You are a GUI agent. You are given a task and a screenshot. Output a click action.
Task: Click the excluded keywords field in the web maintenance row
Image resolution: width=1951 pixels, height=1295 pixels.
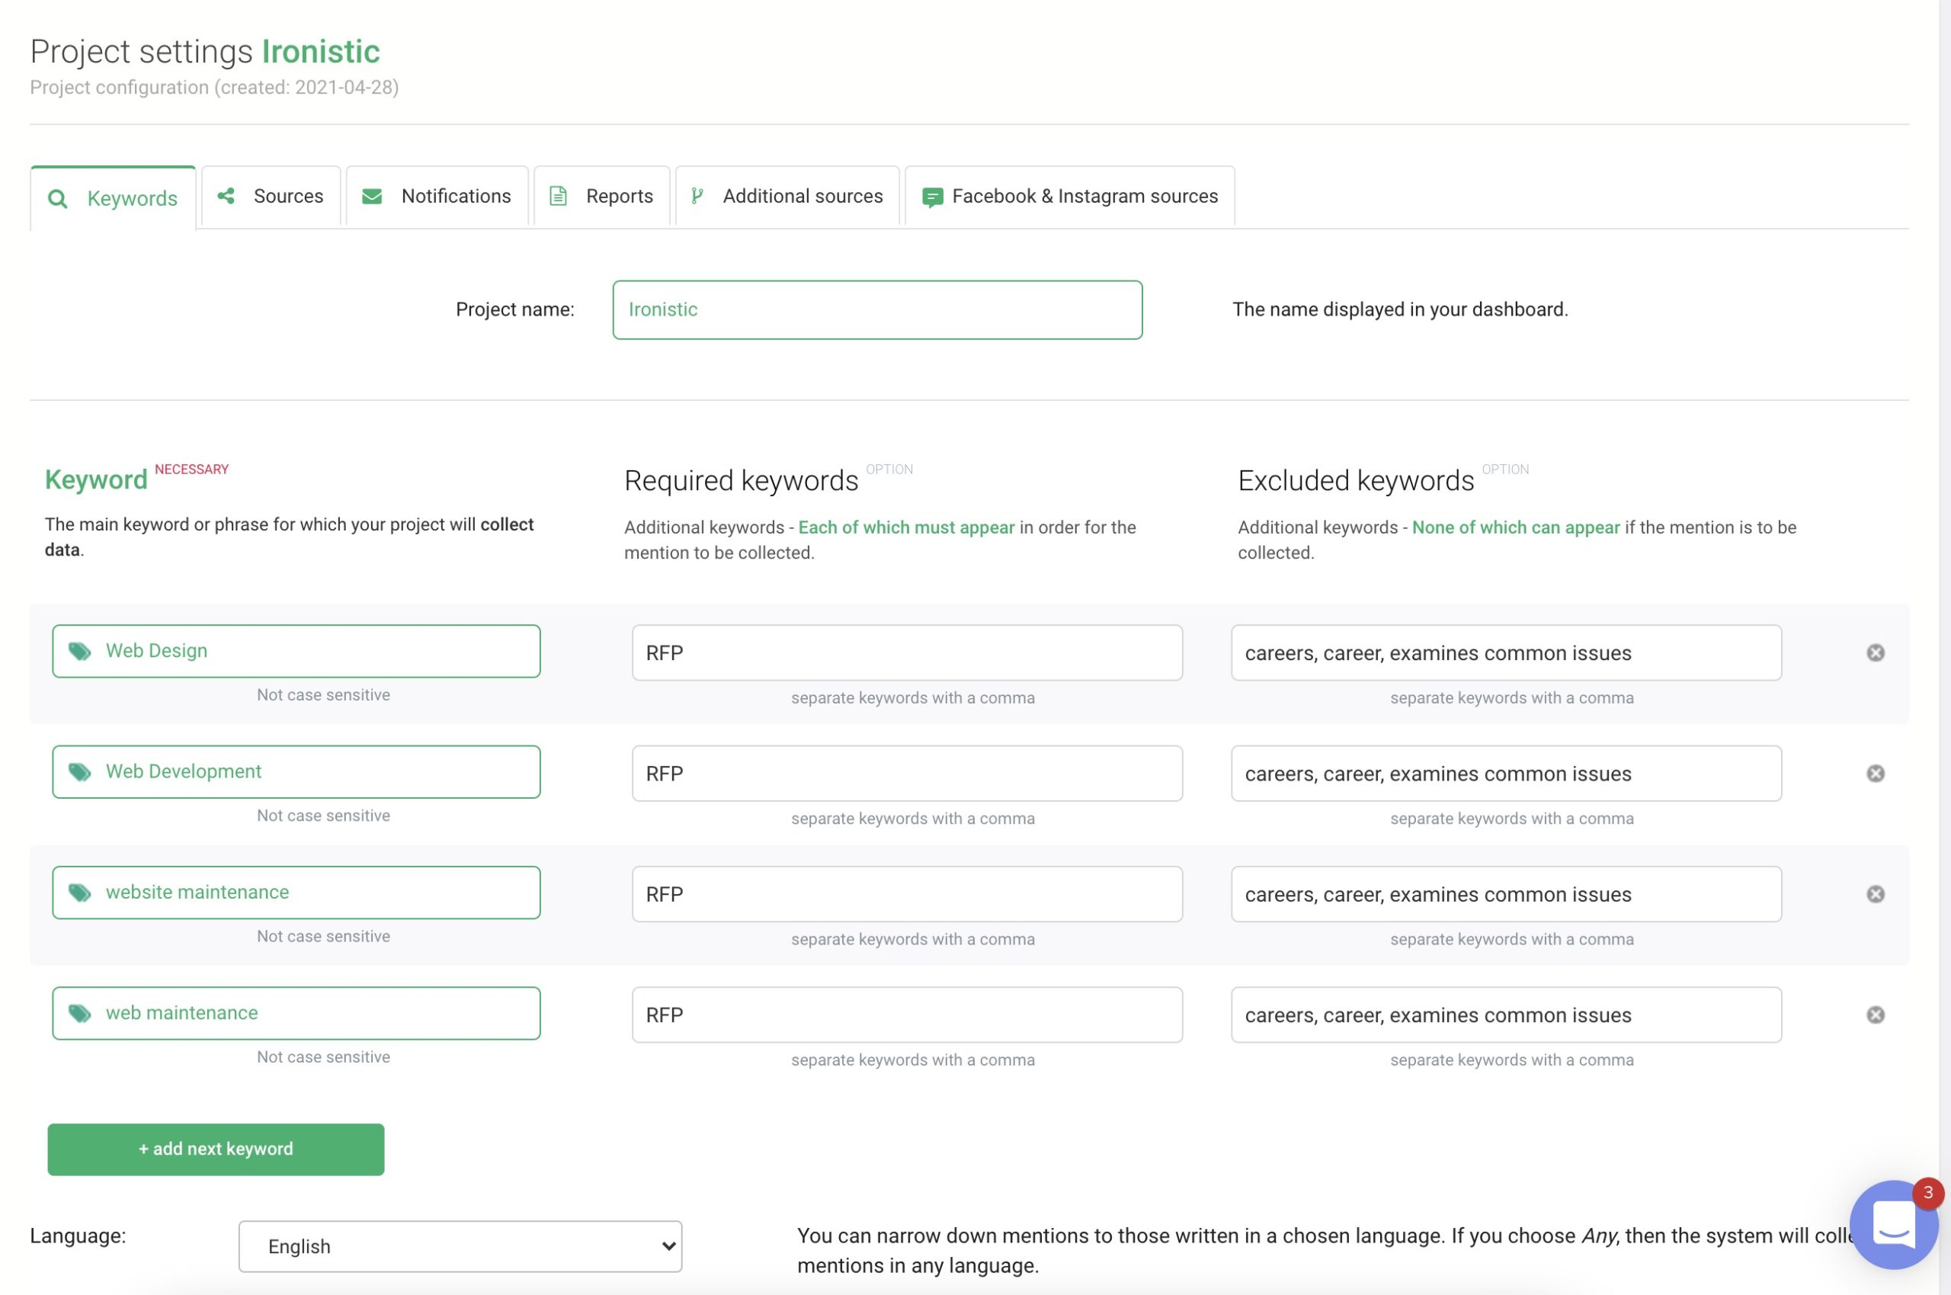click(1506, 1015)
